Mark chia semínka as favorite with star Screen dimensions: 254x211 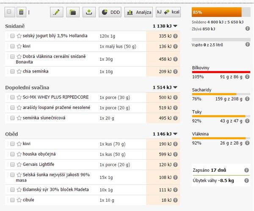tap(19, 71)
